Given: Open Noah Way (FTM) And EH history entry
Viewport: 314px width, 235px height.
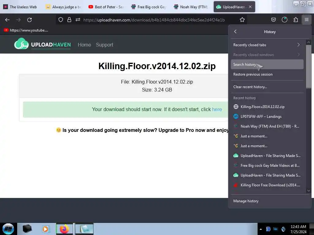Looking at the screenshot, I should coord(267,126).
